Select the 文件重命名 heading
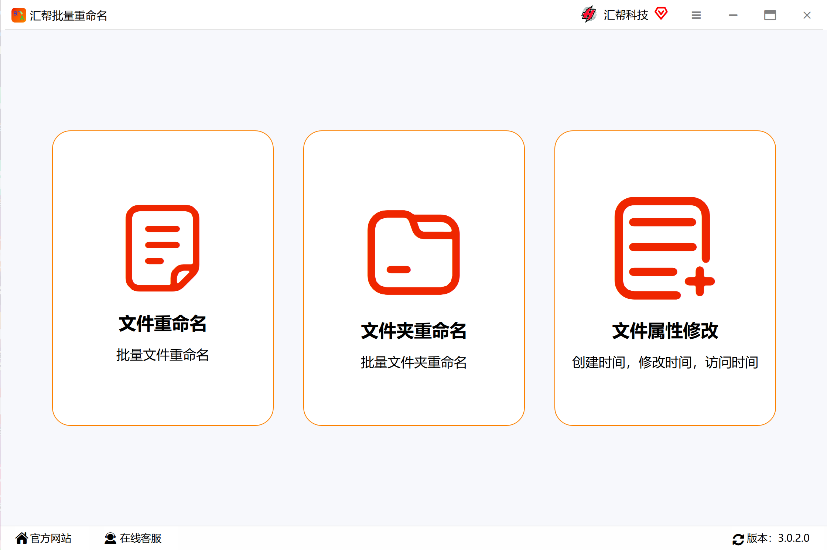The width and height of the screenshot is (827, 550). pyautogui.click(x=163, y=324)
